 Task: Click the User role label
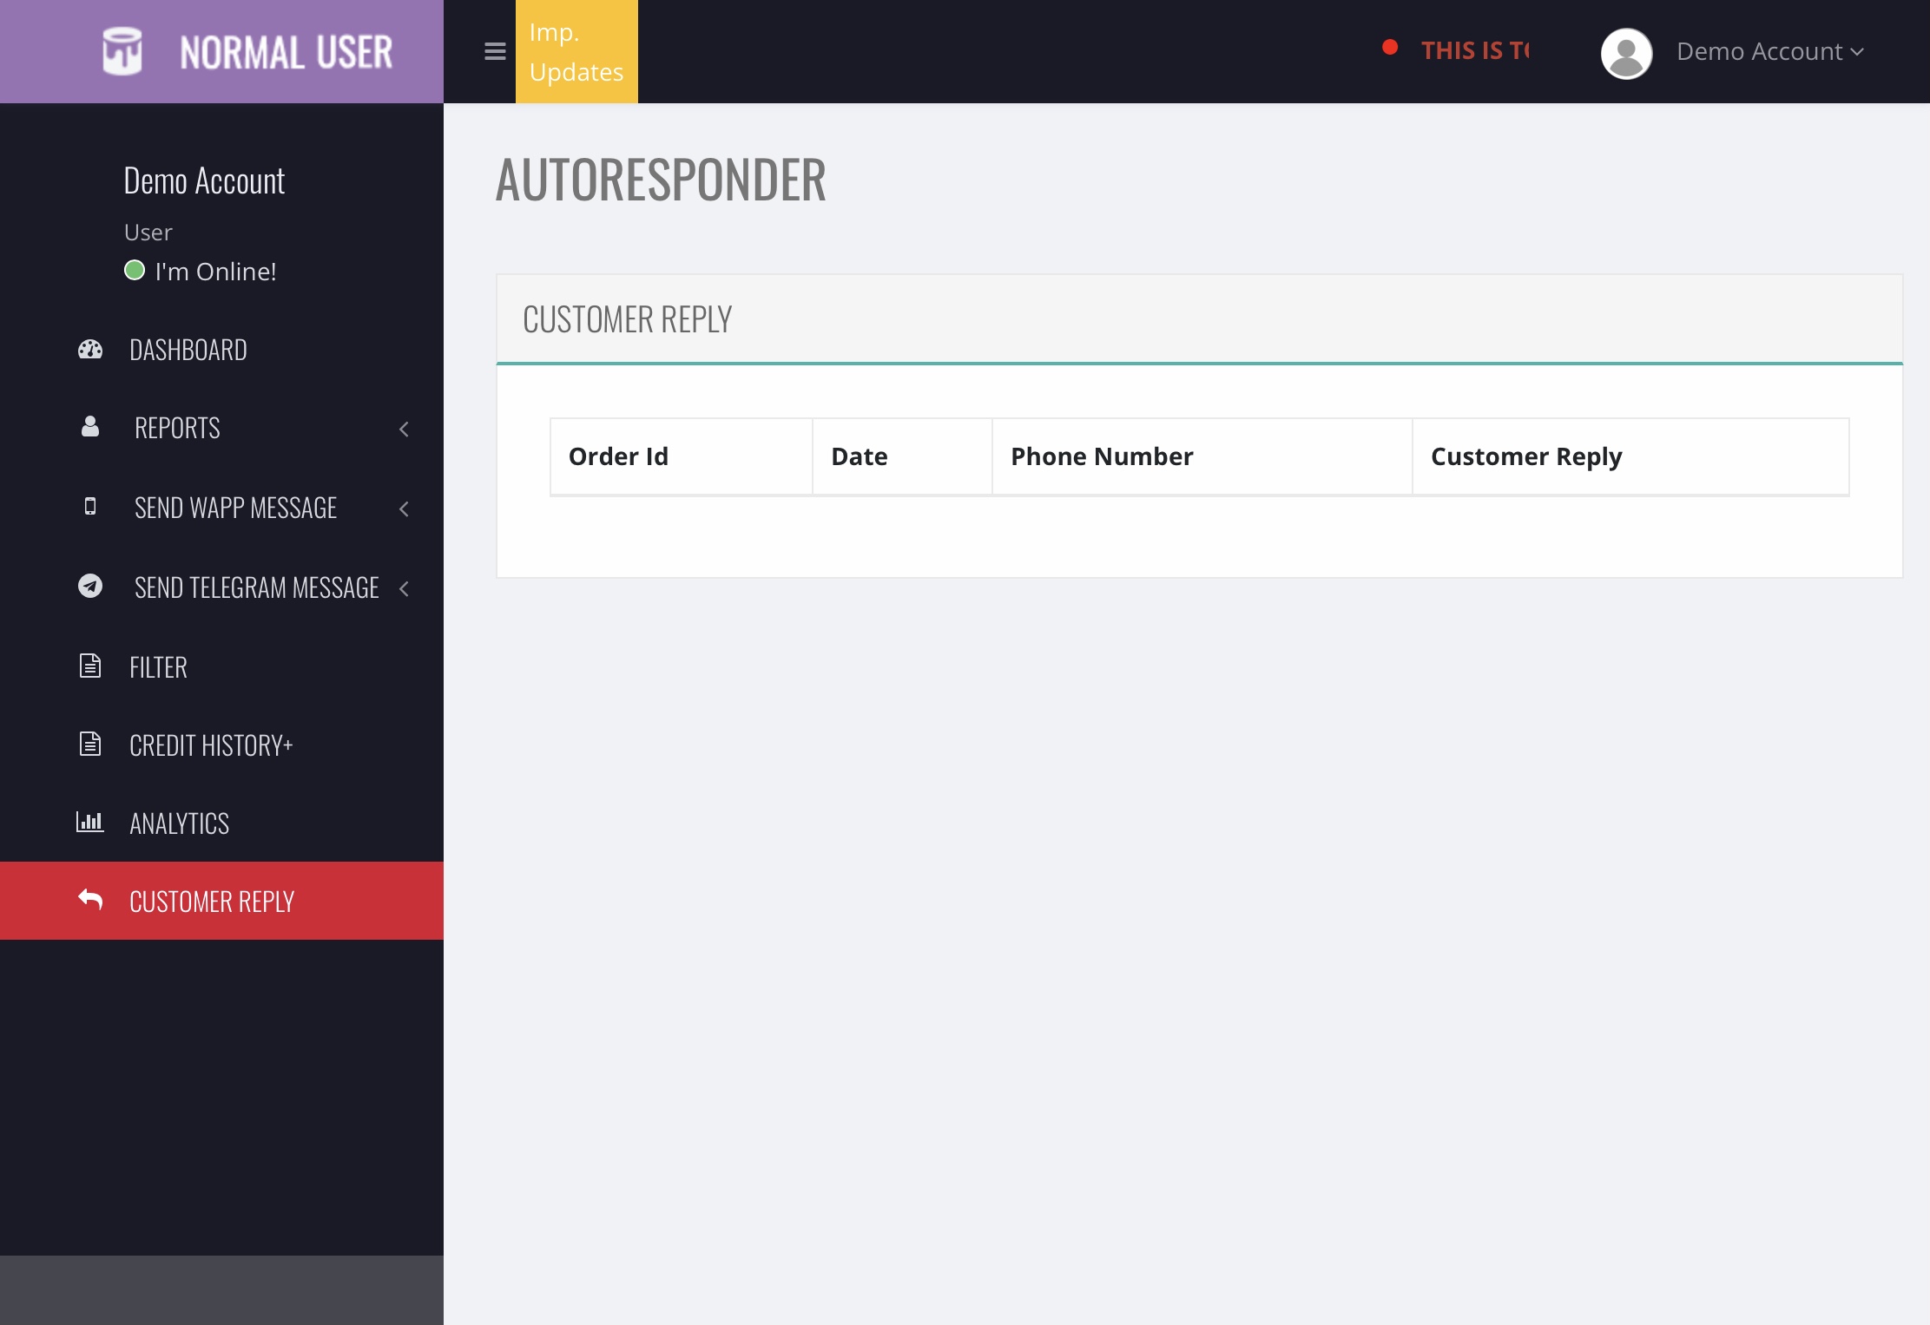coord(148,233)
